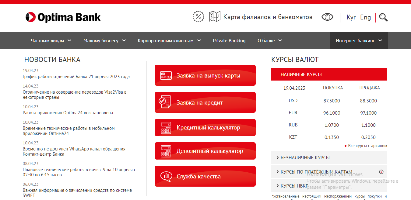
Task: Click the info icon beside card rates
Action: coord(381,172)
